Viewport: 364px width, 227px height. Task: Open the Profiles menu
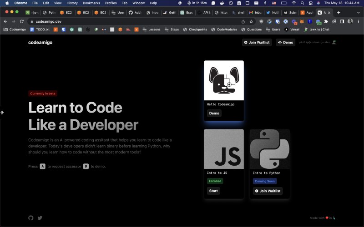(x=111, y=3)
